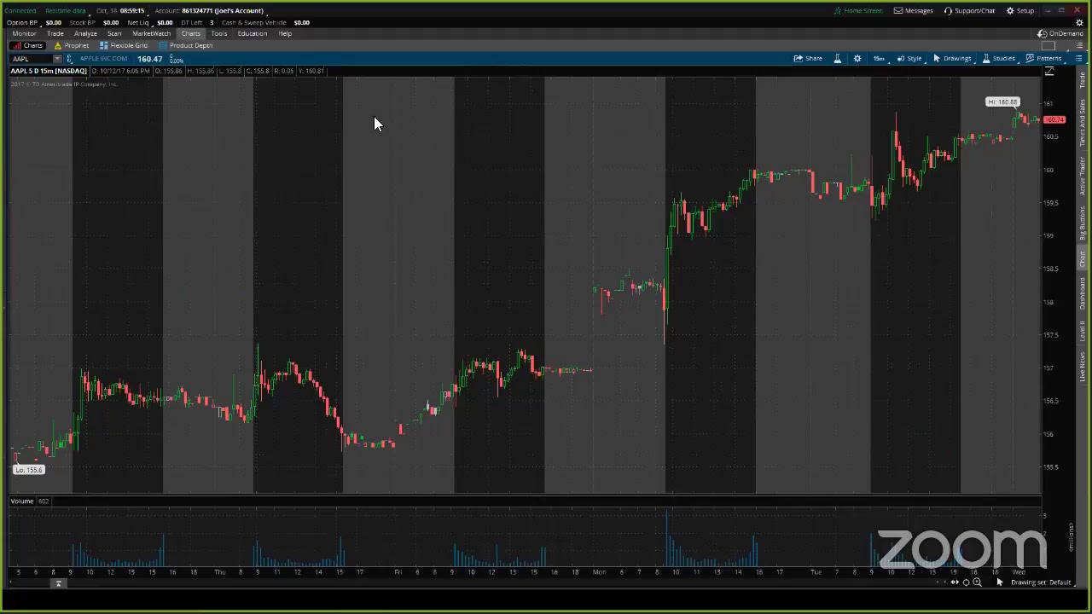
Task: Click the Volume study label
Action: pyautogui.click(x=22, y=501)
